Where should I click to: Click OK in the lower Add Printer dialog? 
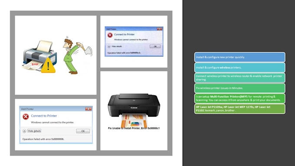point(83,131)
